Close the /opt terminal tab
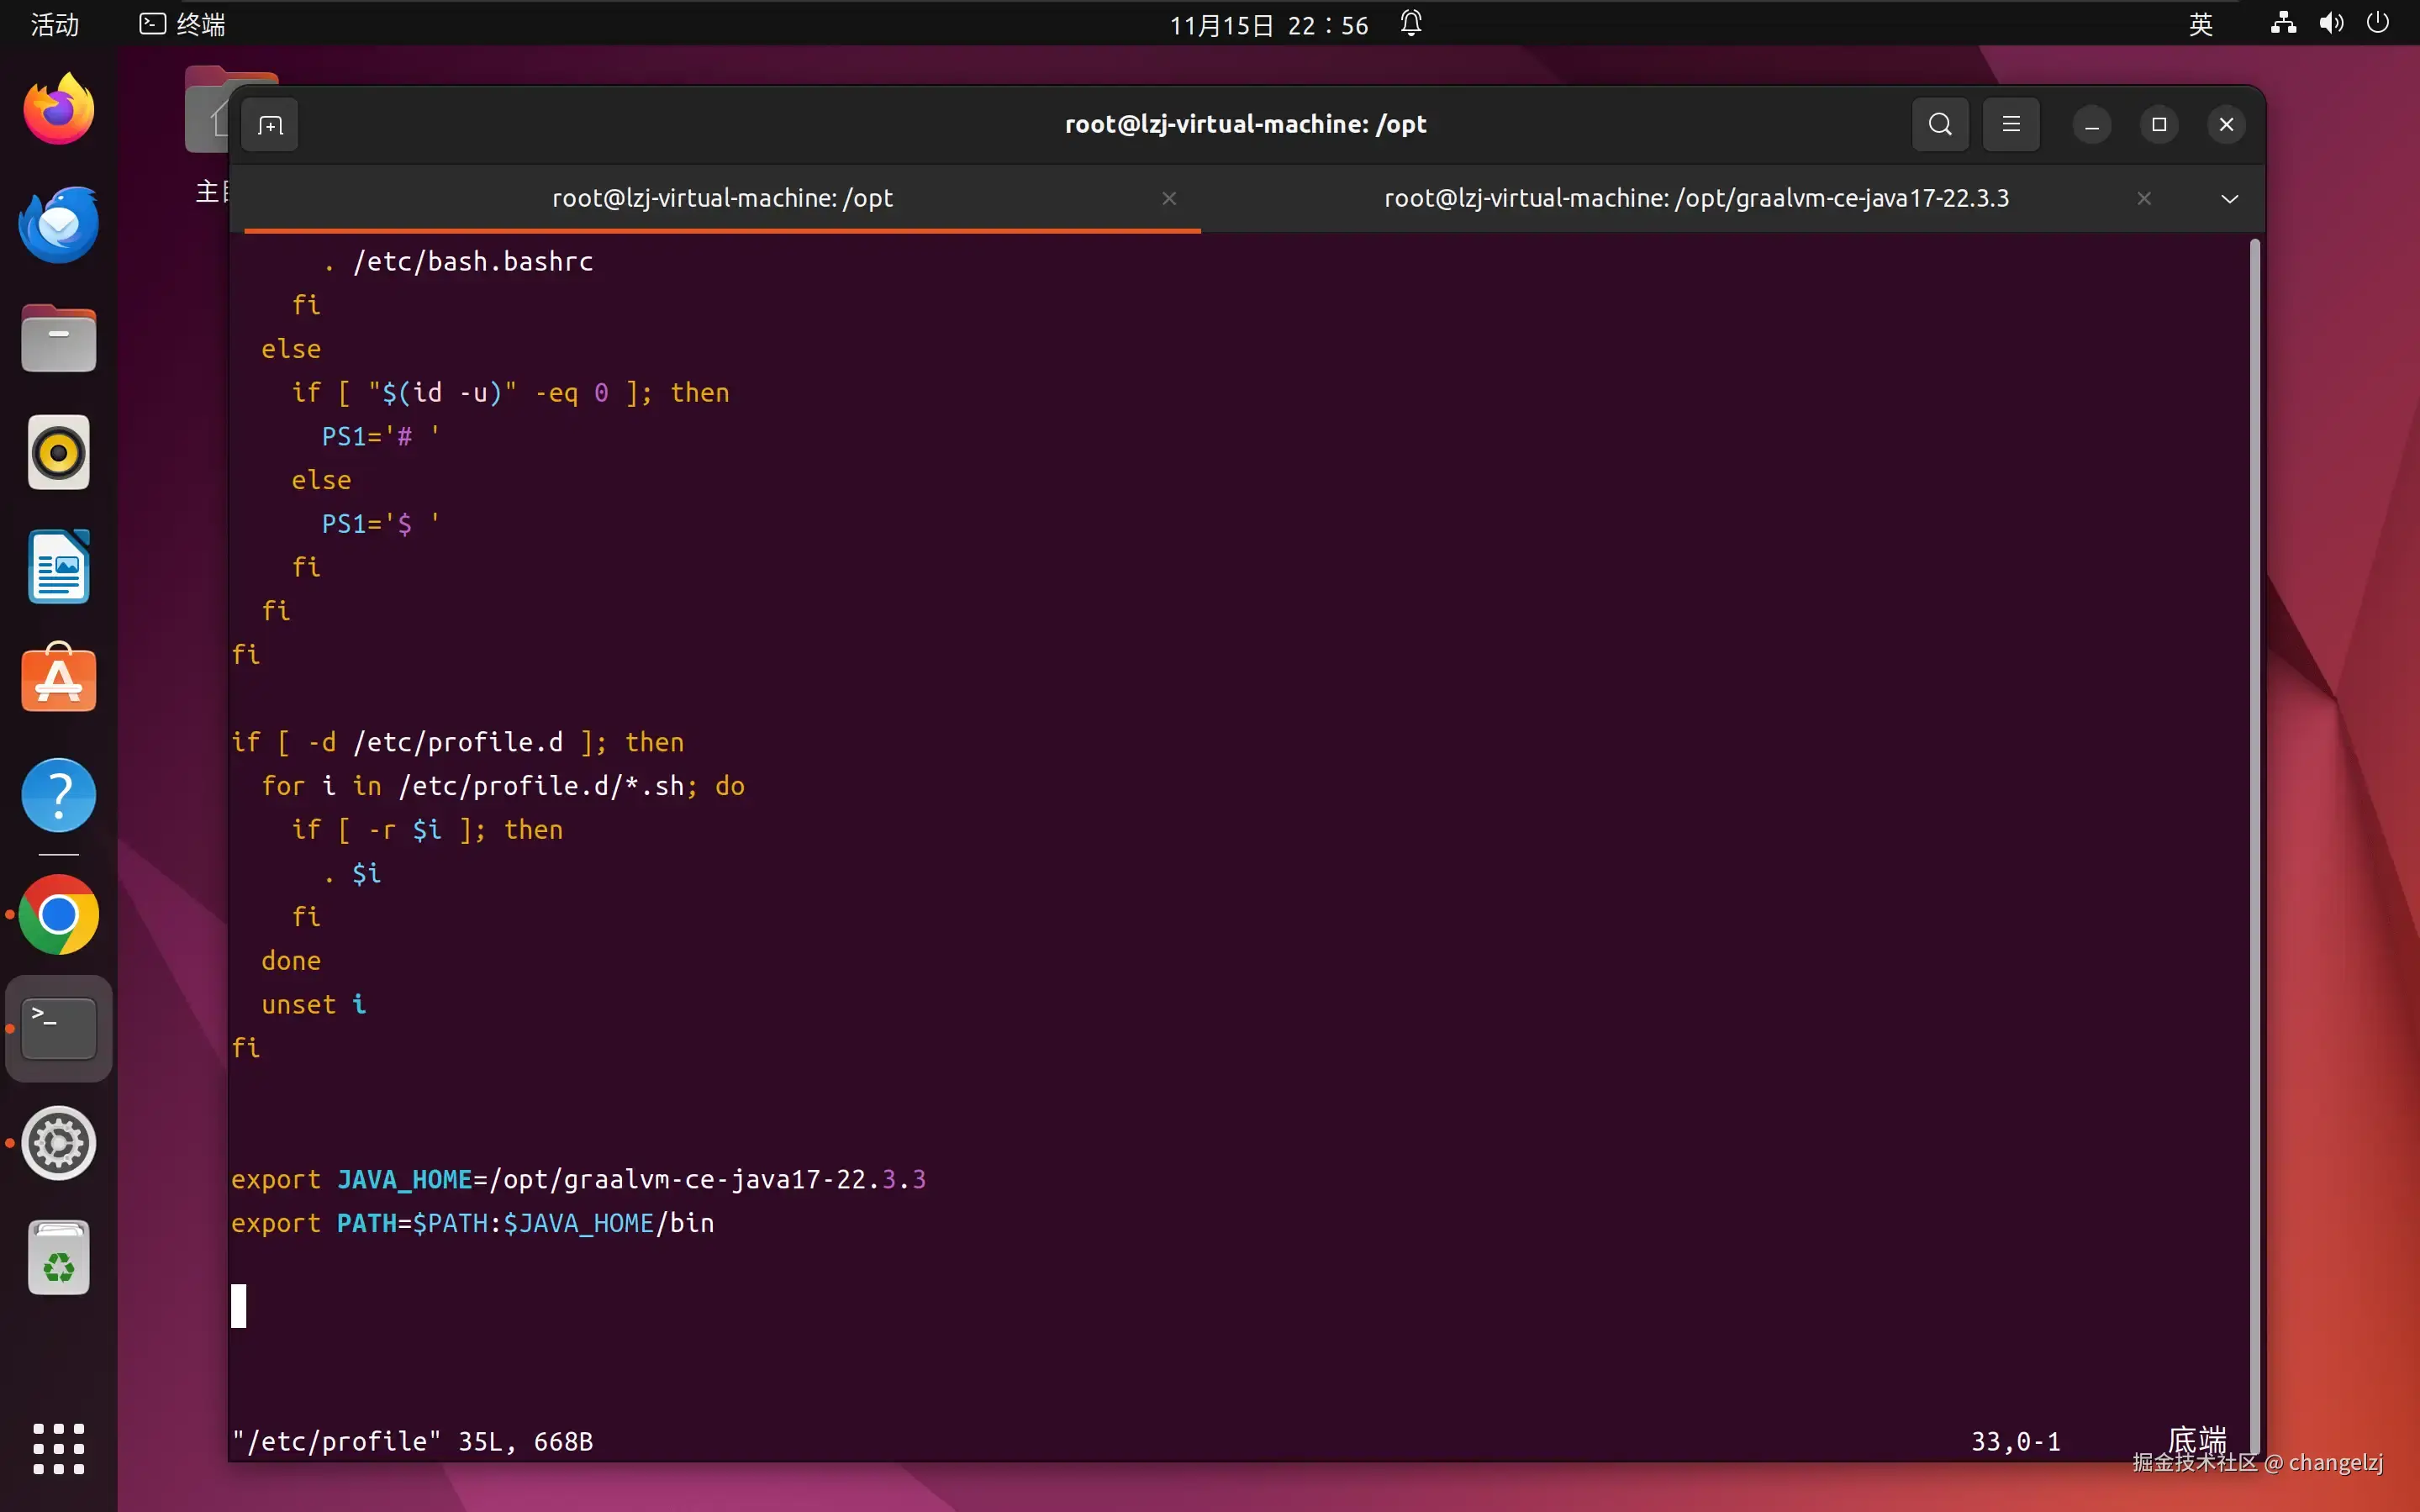The image size is (2420, 1512). [1169, 198]
